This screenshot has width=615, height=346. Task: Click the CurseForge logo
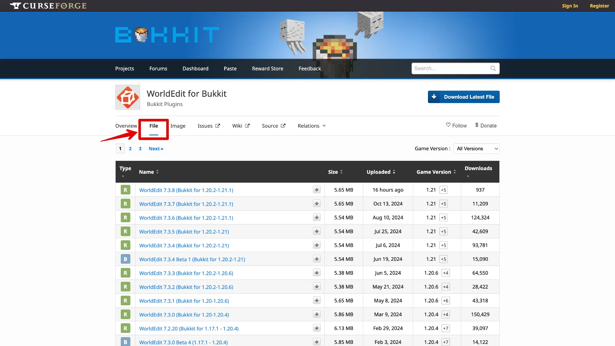click(48, 6)
